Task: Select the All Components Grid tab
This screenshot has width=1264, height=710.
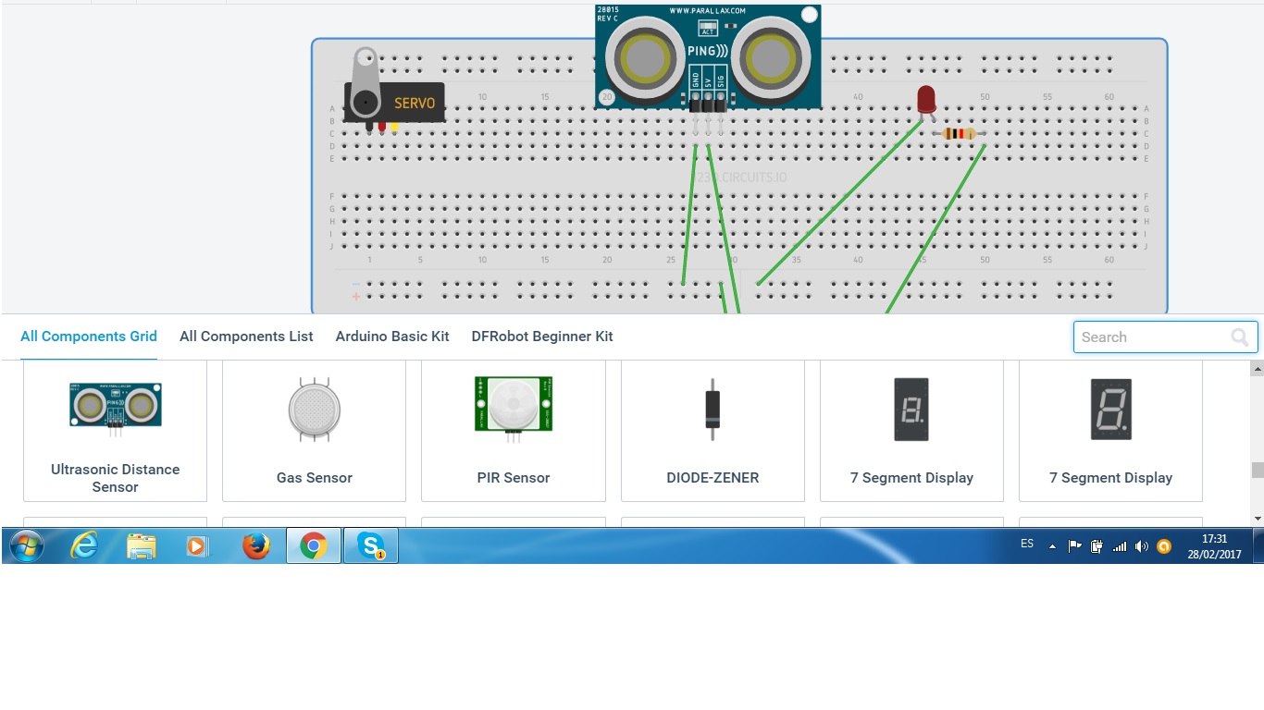Action: (89, 337)
